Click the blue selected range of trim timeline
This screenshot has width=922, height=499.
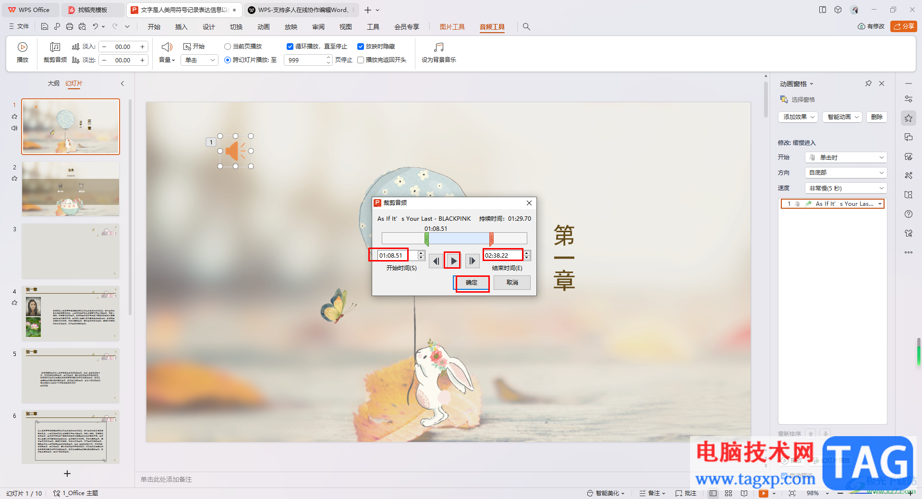pyautogui.click(x=459, y=238)
